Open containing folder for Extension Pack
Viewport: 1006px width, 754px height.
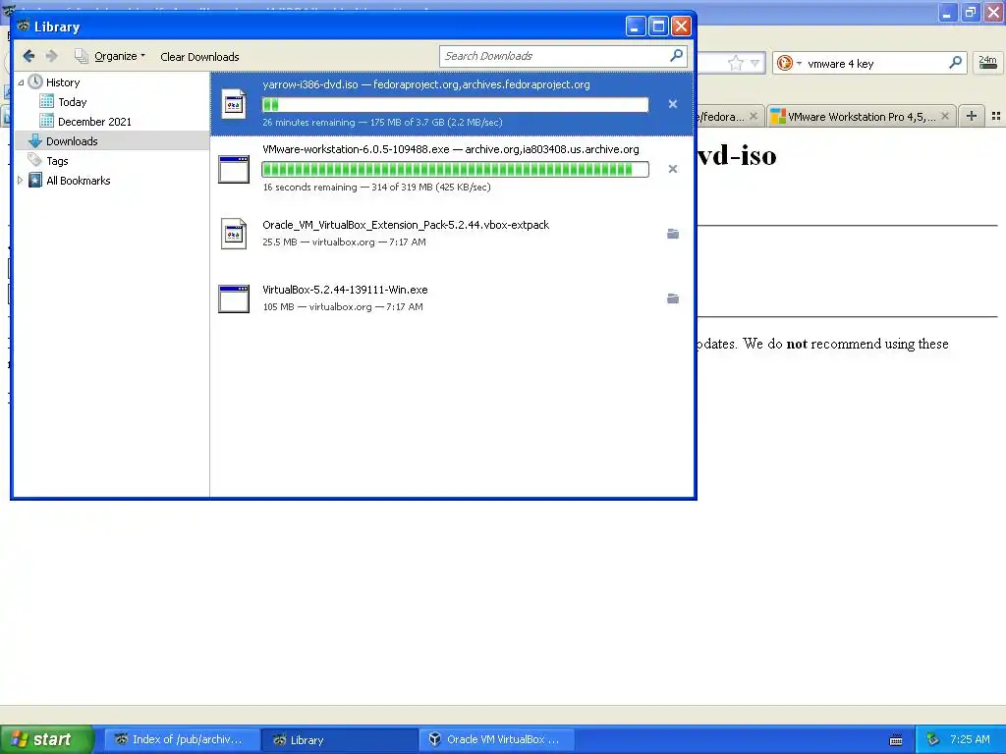(672, 234)
